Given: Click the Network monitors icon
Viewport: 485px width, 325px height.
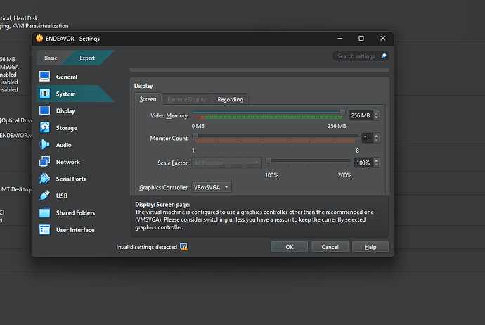Looking at the screenshot, I should click(44, 162).
